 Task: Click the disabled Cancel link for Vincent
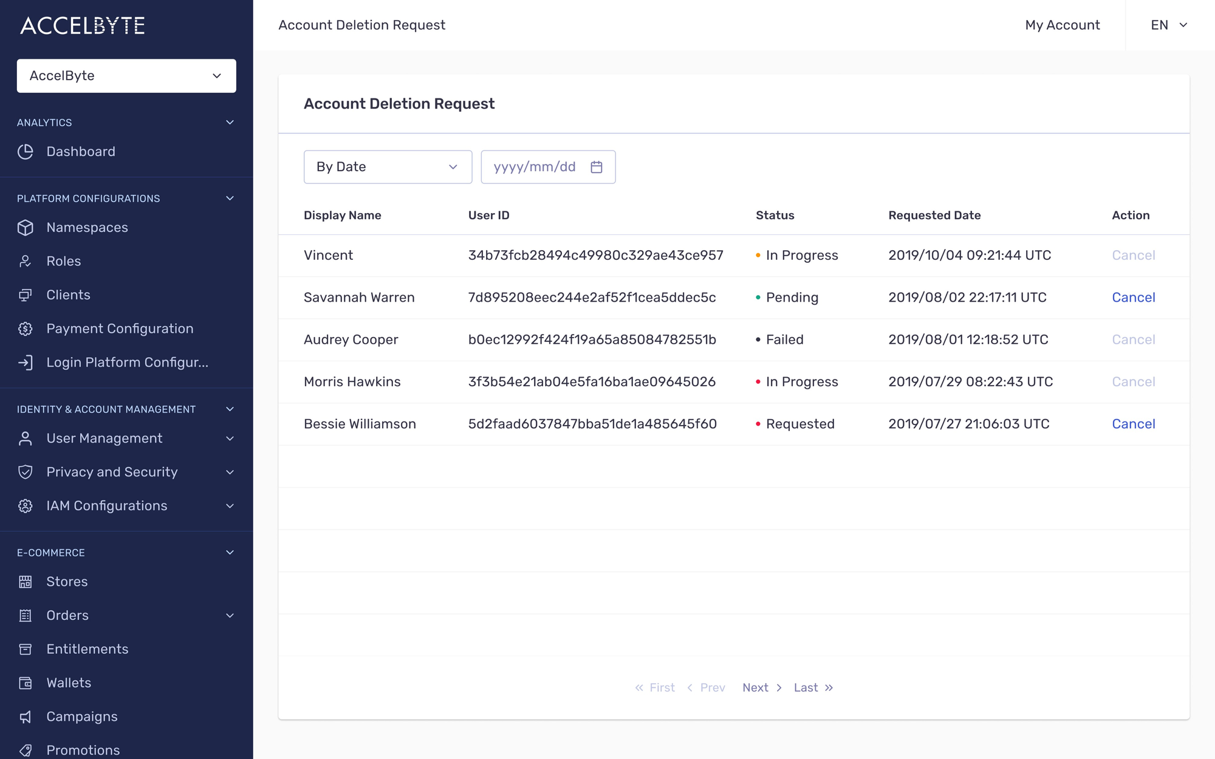[x=1134, y=256]
